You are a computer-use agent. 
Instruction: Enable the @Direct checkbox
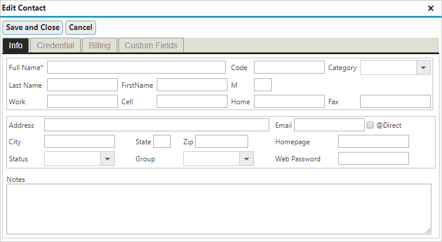370,125
